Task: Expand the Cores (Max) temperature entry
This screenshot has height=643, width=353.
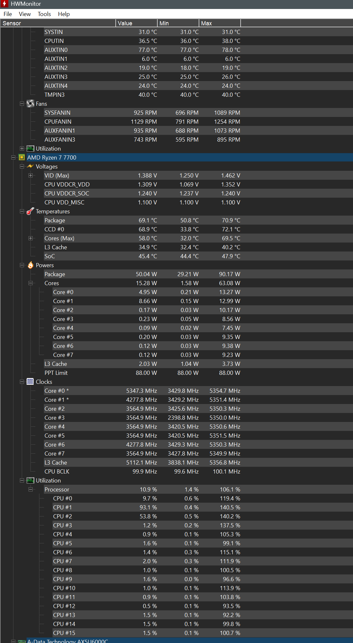Action: pos(30,238)
